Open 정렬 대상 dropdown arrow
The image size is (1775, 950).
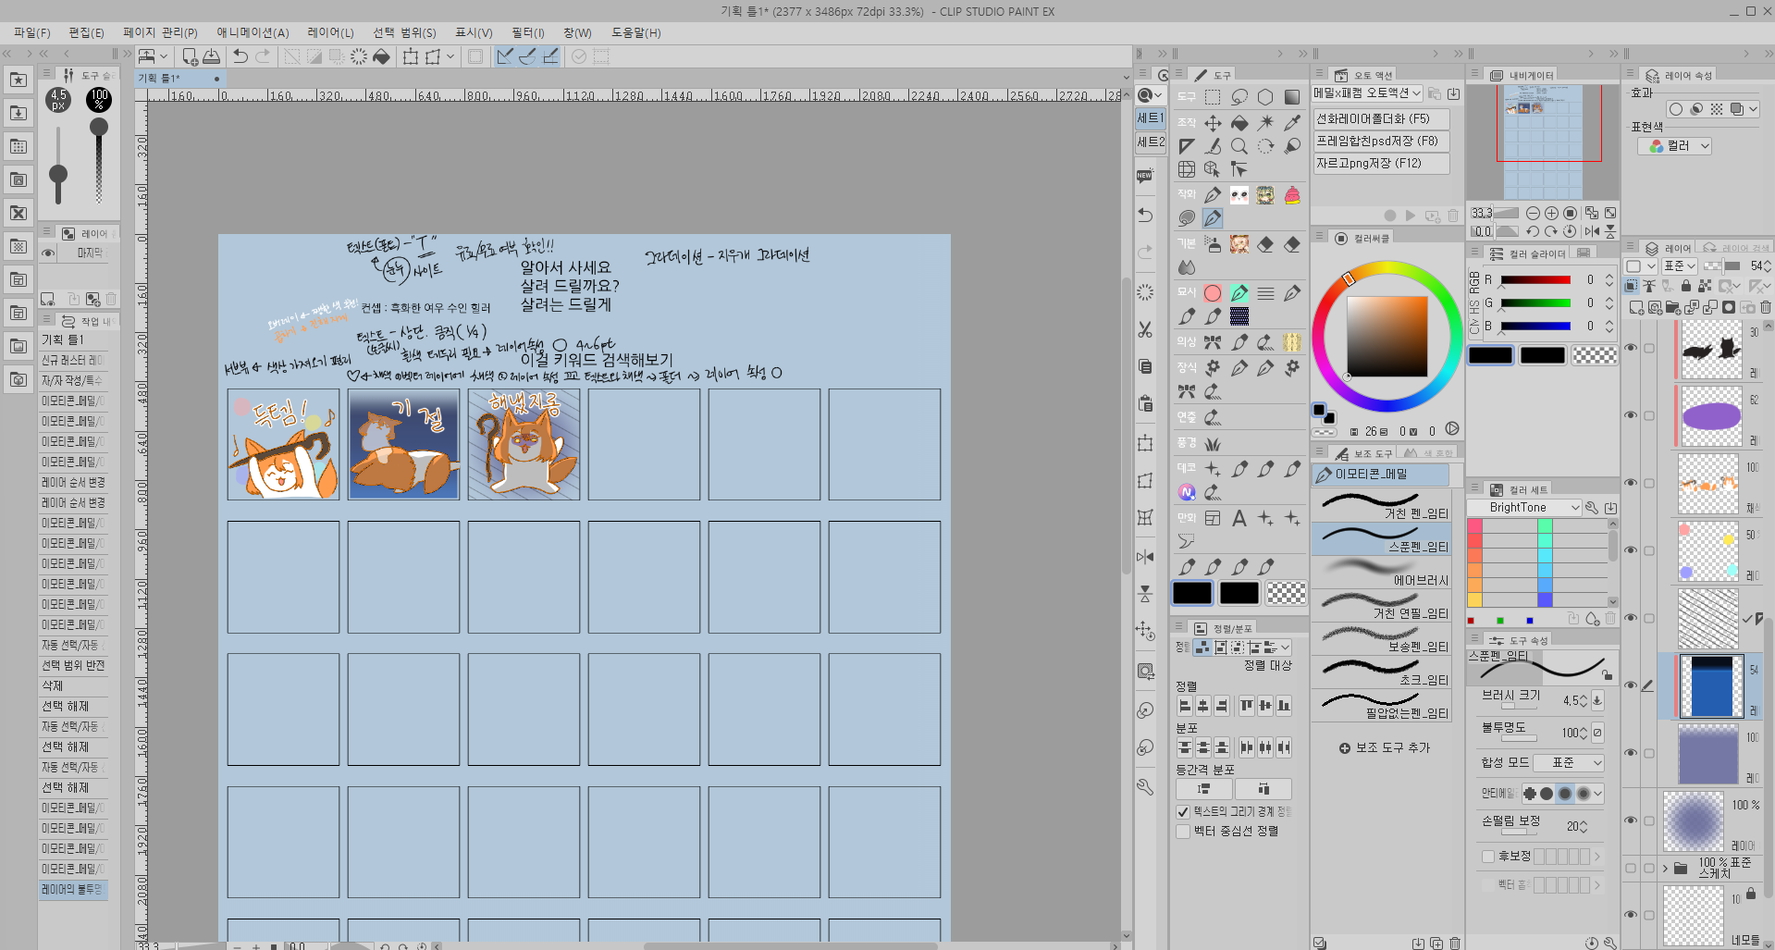pos(1286,648)
